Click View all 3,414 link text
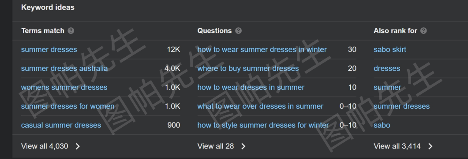The width and height of the screenshot is (468, 159). (397, 146)
